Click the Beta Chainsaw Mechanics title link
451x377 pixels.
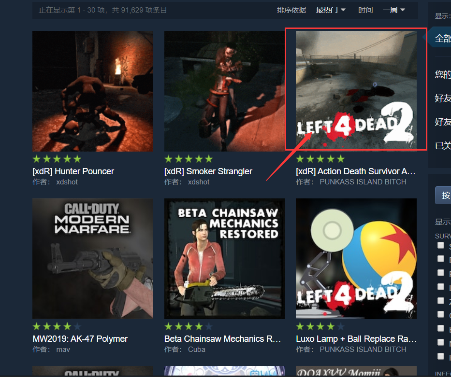click(x=223, y=339)
